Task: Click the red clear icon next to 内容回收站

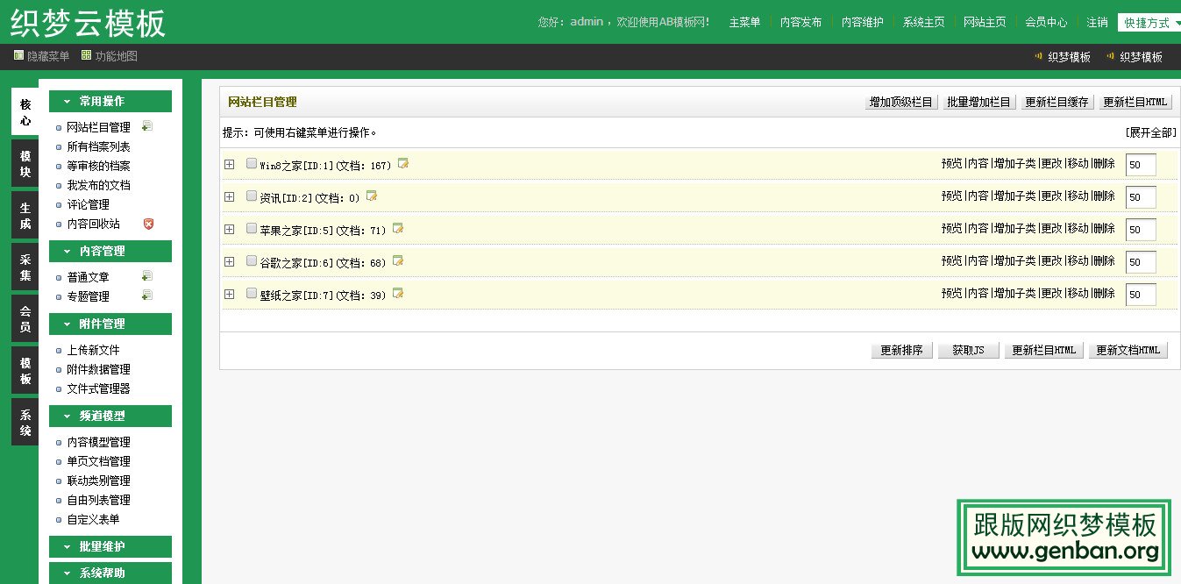Action: pos(148,224)
